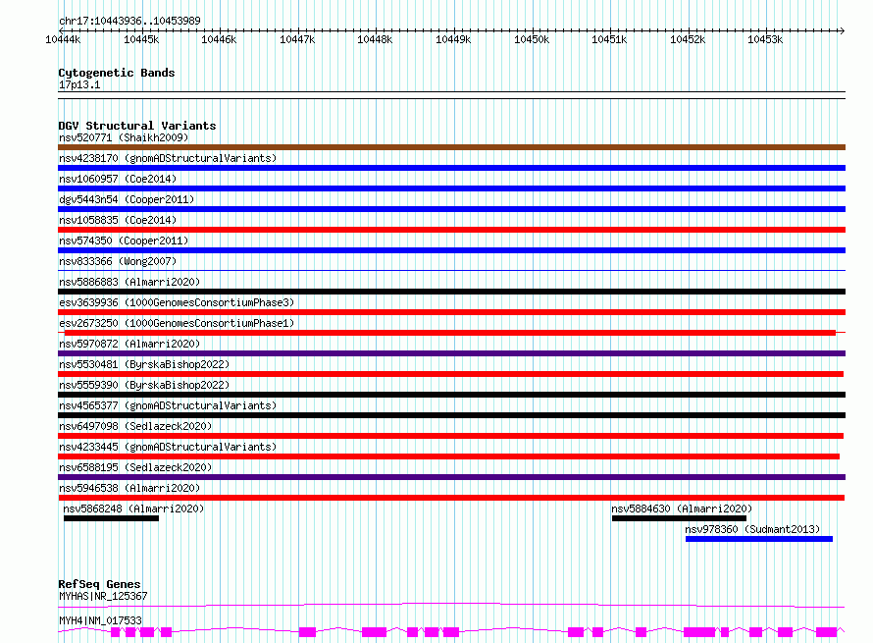This screenshot has height=643, width=873.
Task: Click the 10449k ruler position
Action: tap(453, 39)
